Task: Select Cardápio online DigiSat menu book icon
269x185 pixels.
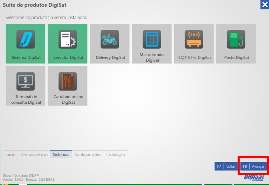Action: tap(68, 81)
